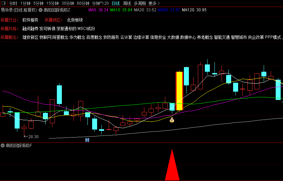283x181 pixels.
Task: Switch to 分时 timeframe tab
Action: click(13, 3)
